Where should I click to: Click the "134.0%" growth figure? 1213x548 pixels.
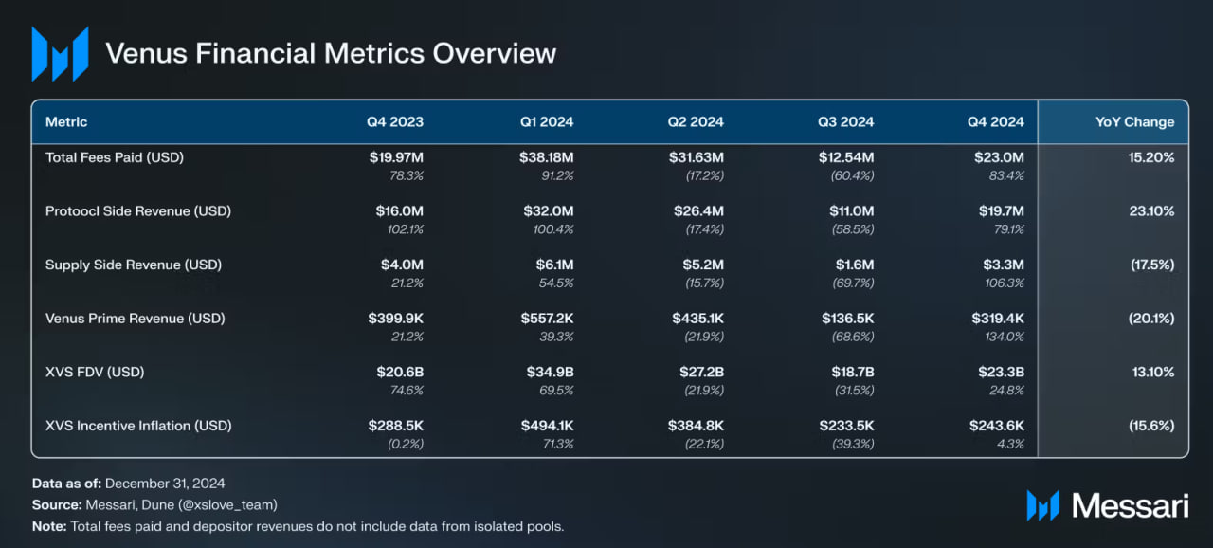[x=1005, y=337]
